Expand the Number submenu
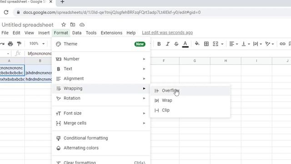 pos(101,59)
